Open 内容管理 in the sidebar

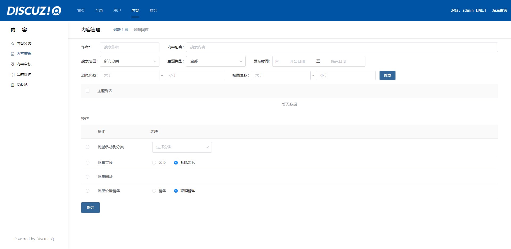[x=24, y=54]
